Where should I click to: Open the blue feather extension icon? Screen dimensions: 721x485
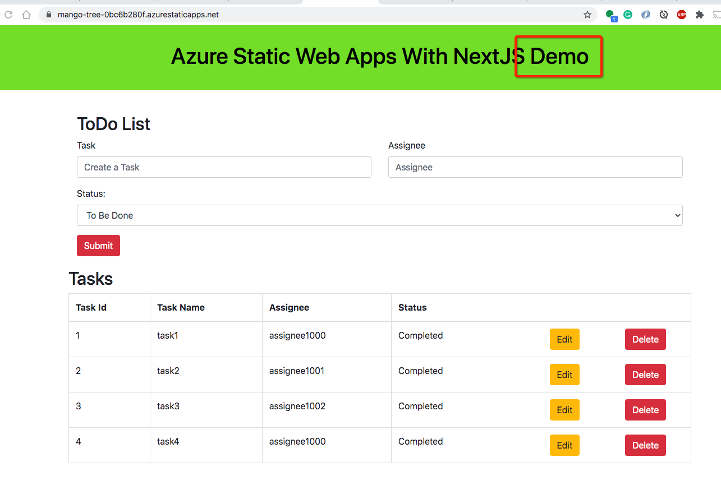646,15
